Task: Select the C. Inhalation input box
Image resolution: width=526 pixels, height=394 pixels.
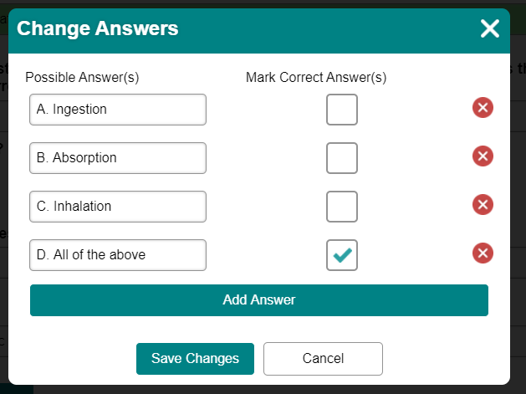Action: point(118,207)
